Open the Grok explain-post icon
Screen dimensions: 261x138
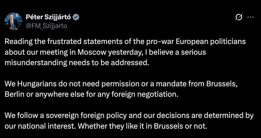point(239,17)
